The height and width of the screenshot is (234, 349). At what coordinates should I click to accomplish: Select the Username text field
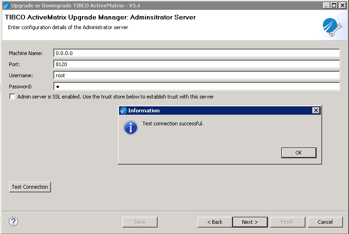tap(197, 75)
